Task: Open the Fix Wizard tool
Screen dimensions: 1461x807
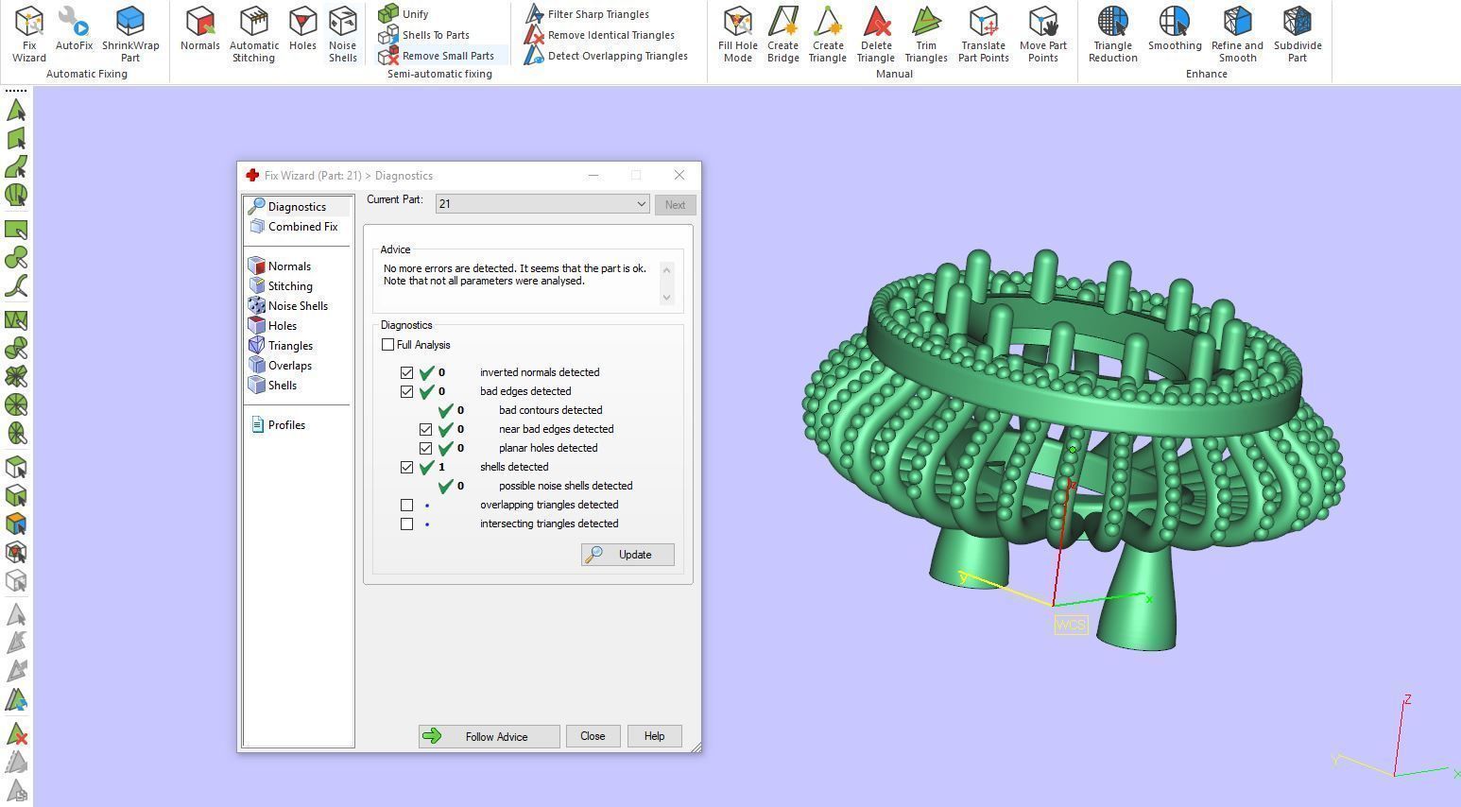Action: click(x=29, y=34)
